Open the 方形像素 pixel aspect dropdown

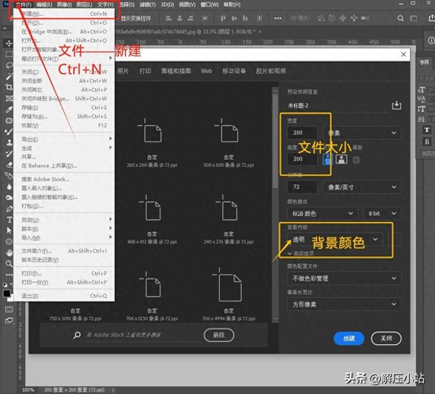[x=345, y=304]
